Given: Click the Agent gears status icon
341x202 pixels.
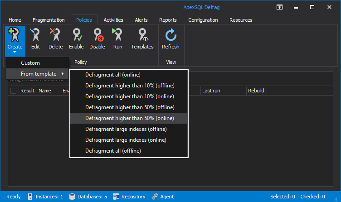Looking at the screenshot, I should coord(155,197).
